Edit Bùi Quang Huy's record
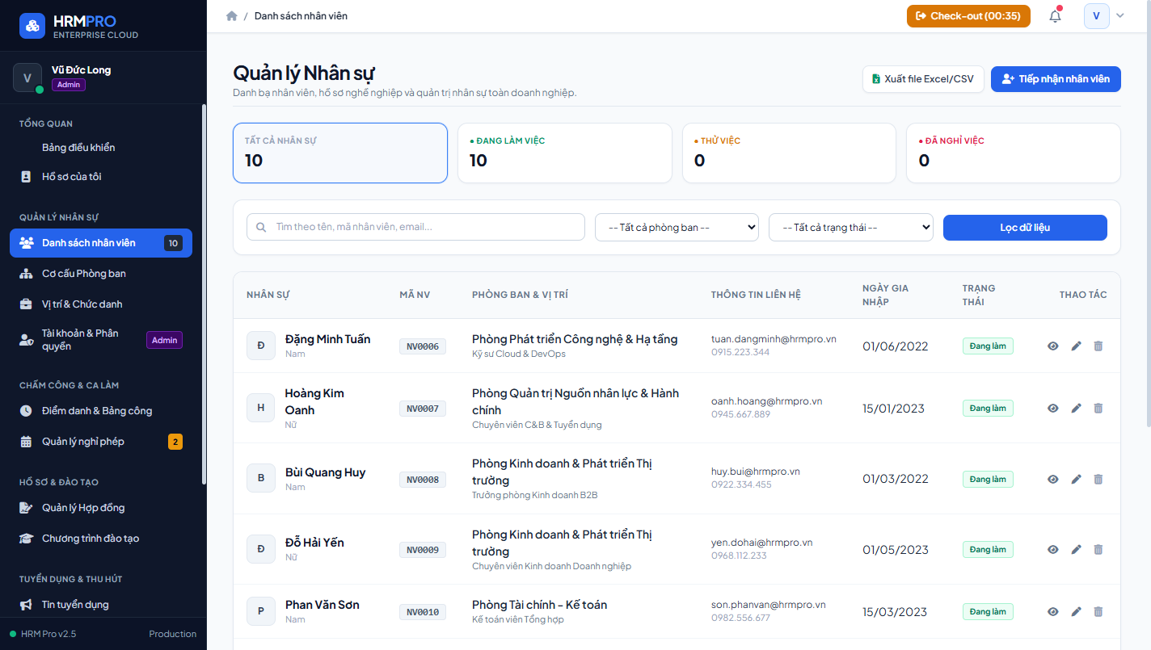The height and width of the screenshot is (650, 1151). point(1076,480)
